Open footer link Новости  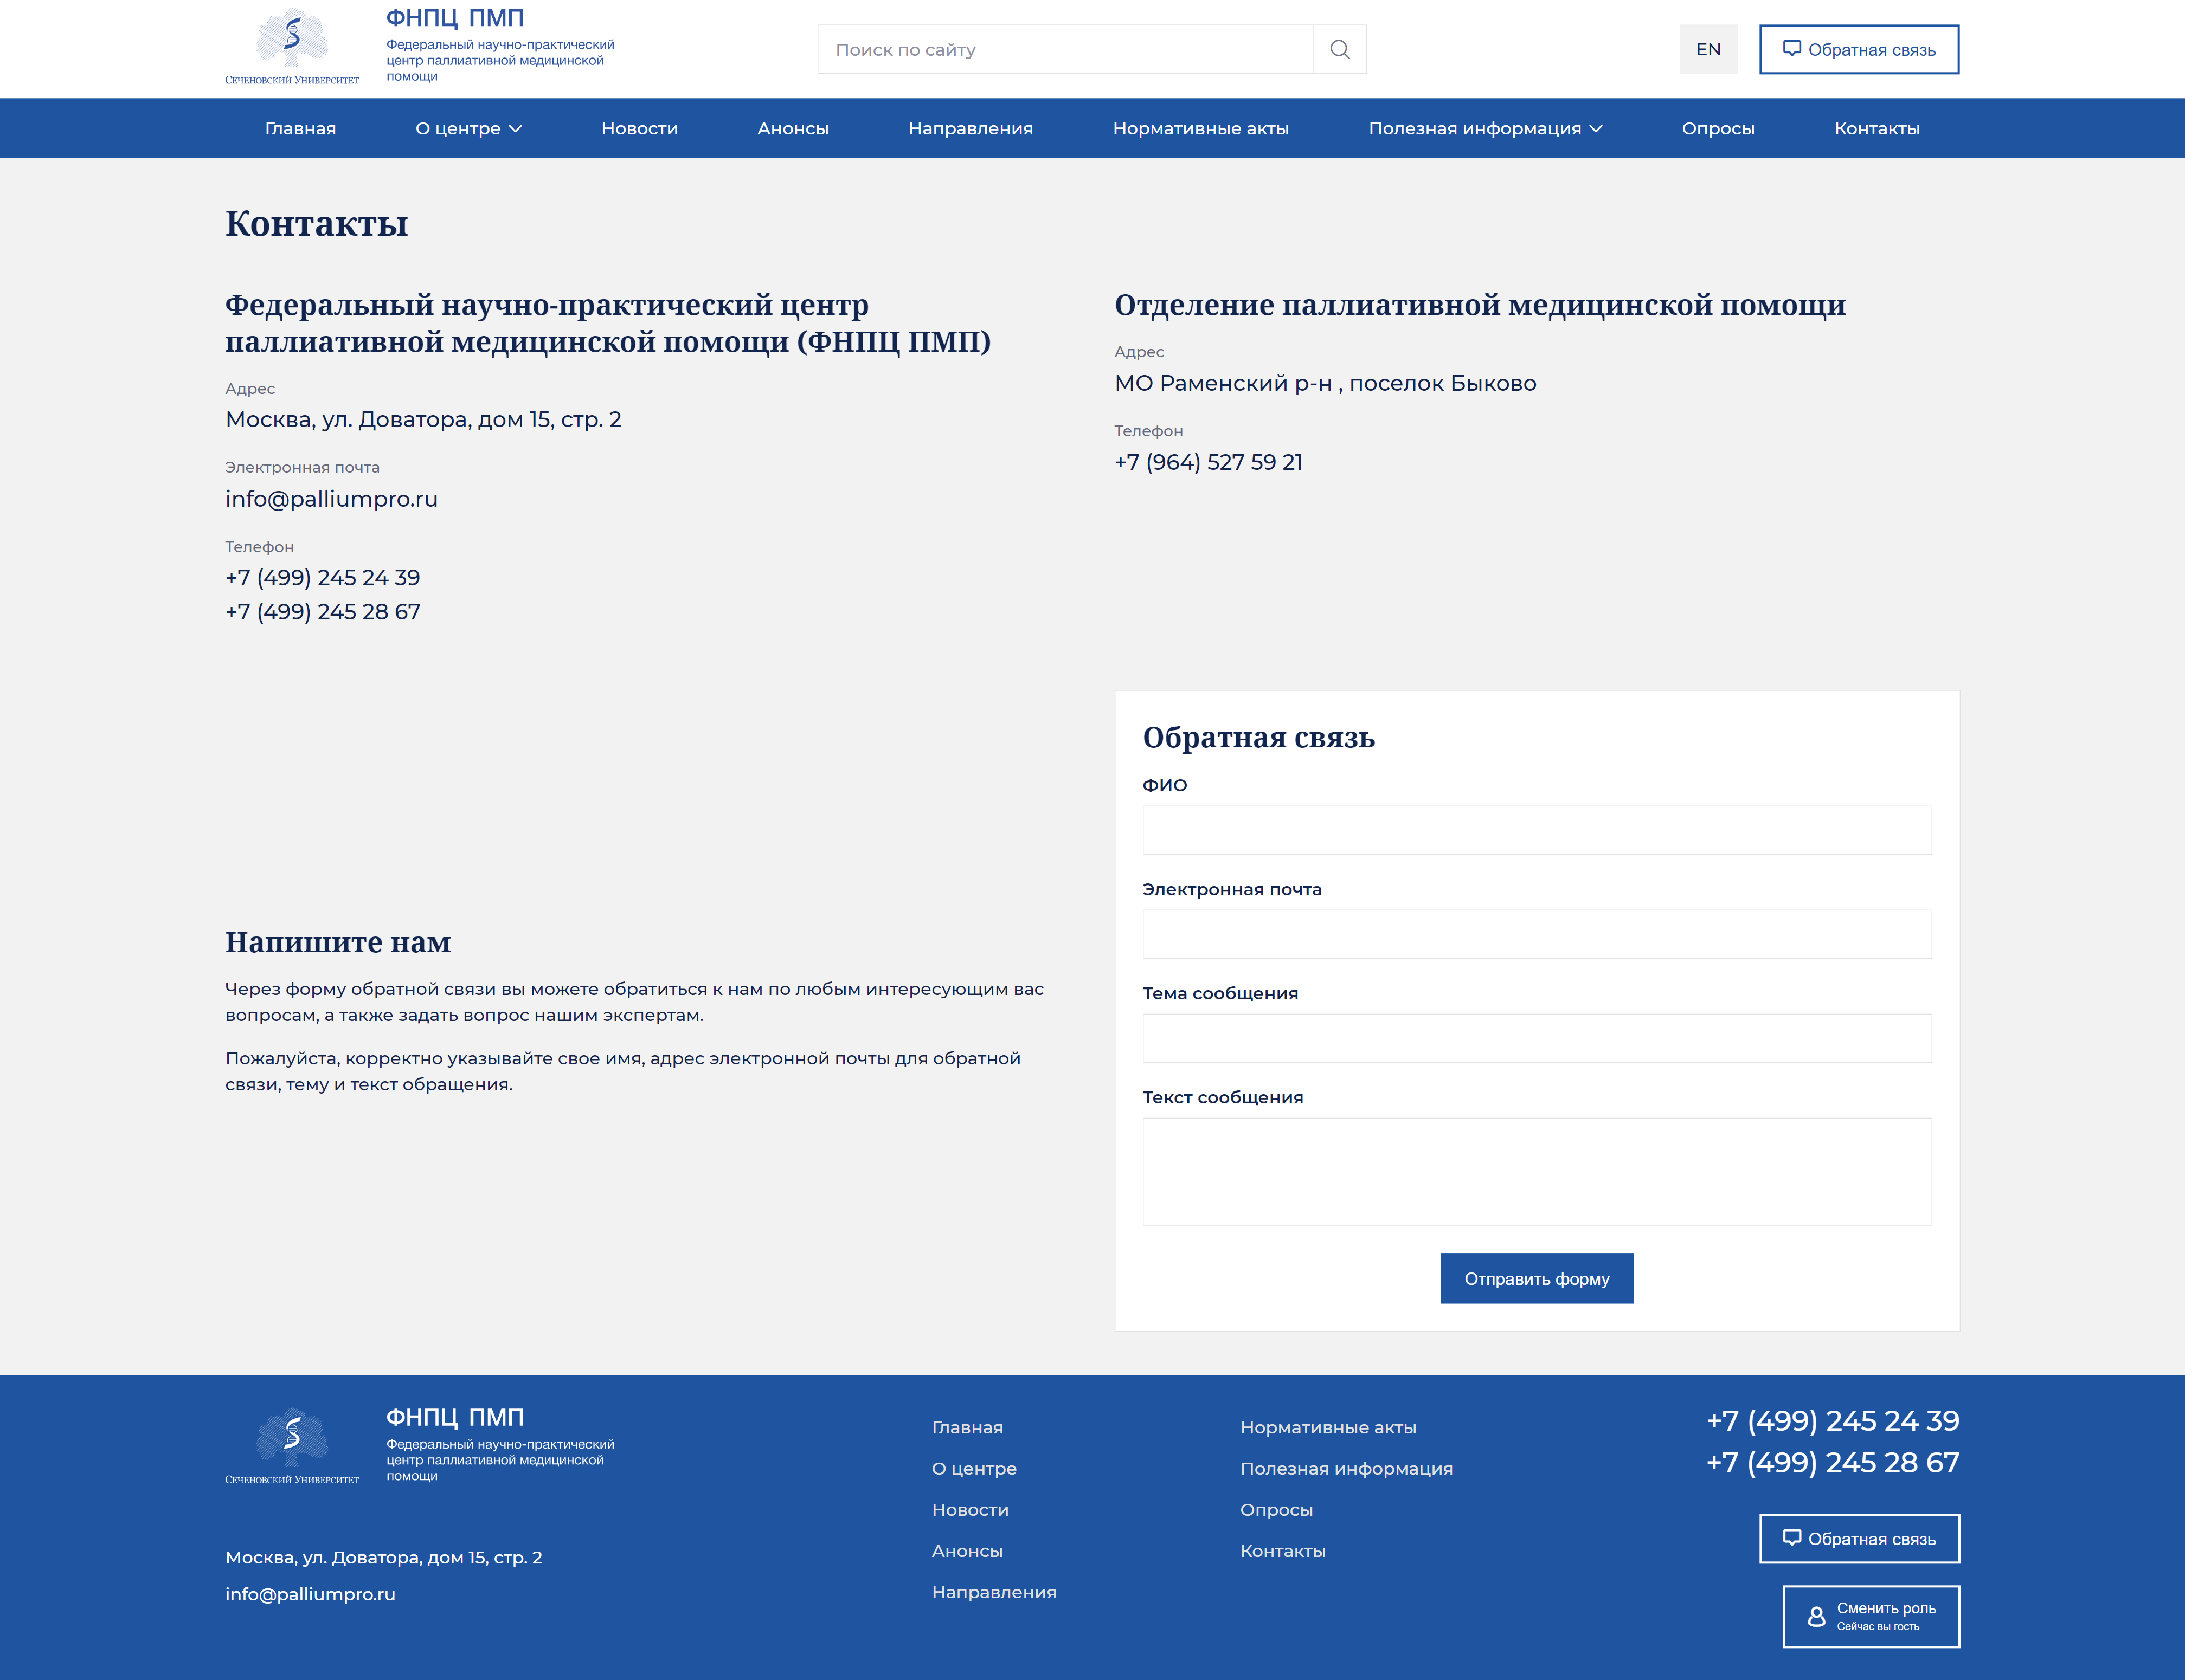[969, 1509]
